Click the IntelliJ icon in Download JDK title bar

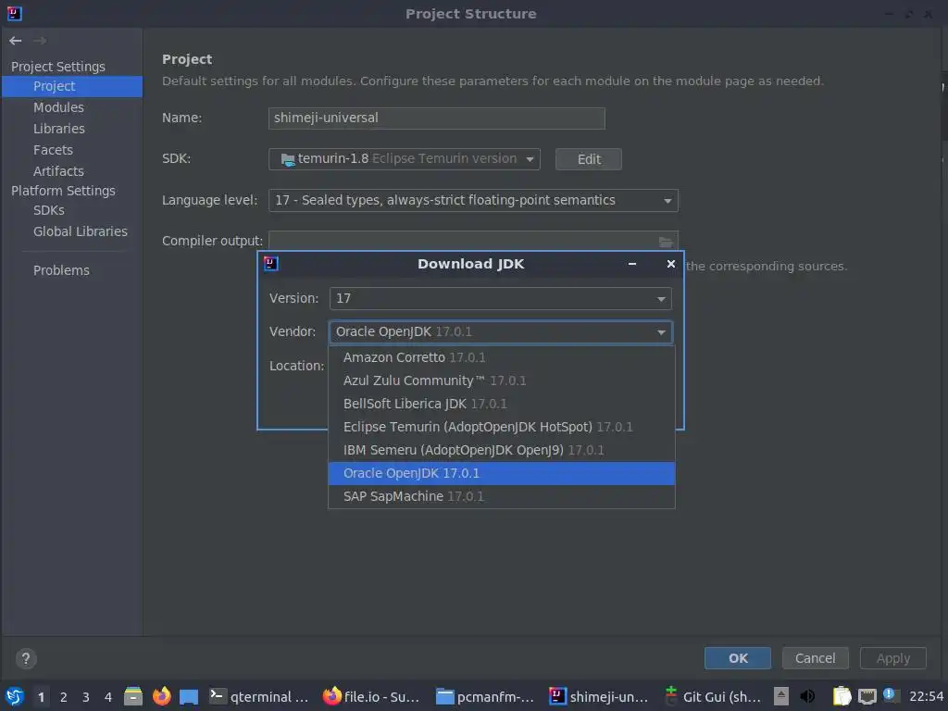coord(271,263)
